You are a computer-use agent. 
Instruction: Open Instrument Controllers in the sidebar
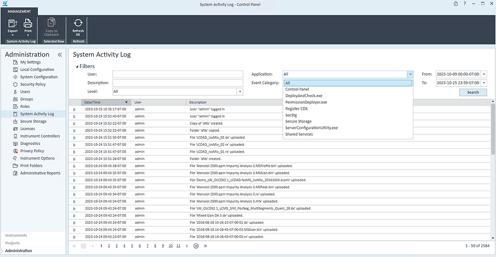click(x=40, y=136)
